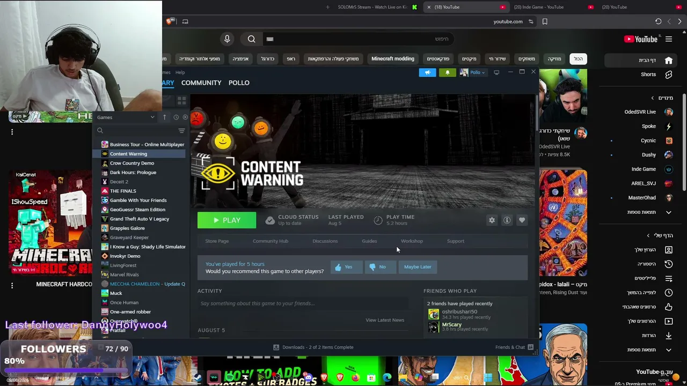Show Content Warning game info icon
687x386 pixels.
point(507,220)
